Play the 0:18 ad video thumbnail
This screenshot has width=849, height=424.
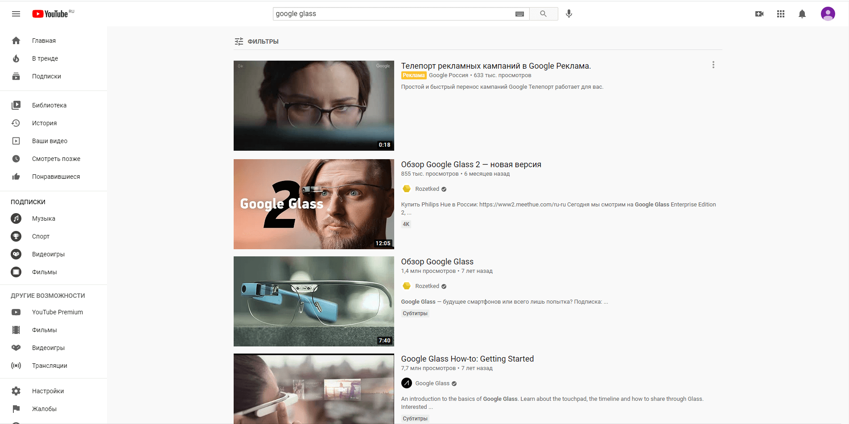click(x=314, y=106)
